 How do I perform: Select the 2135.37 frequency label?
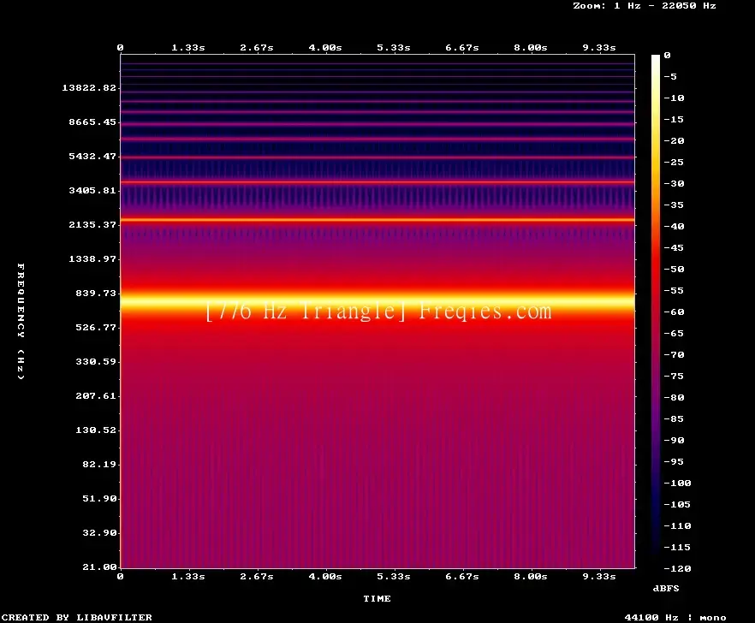[92, 224]
